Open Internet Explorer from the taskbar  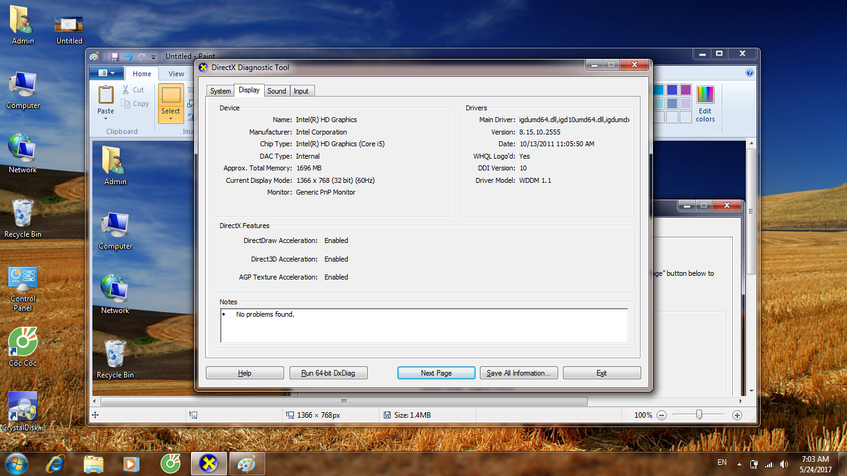[x=55, y=463]
